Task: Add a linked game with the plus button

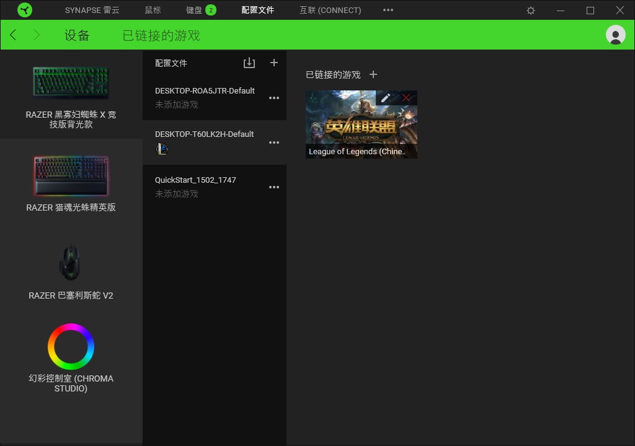Action: click(x=373, y=74)
